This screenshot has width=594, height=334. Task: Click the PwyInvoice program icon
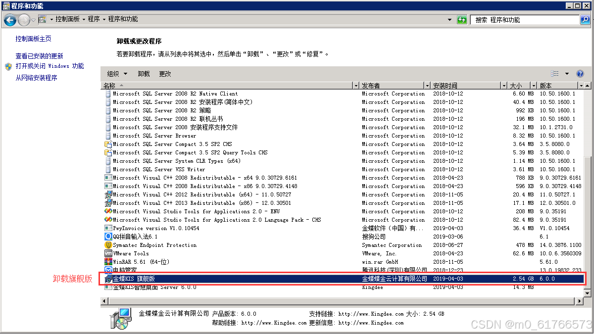(x=108, y=228)
